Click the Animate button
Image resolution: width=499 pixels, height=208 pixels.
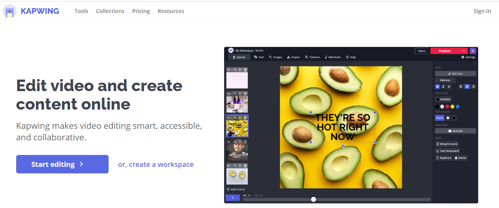(x=455, y=131)
